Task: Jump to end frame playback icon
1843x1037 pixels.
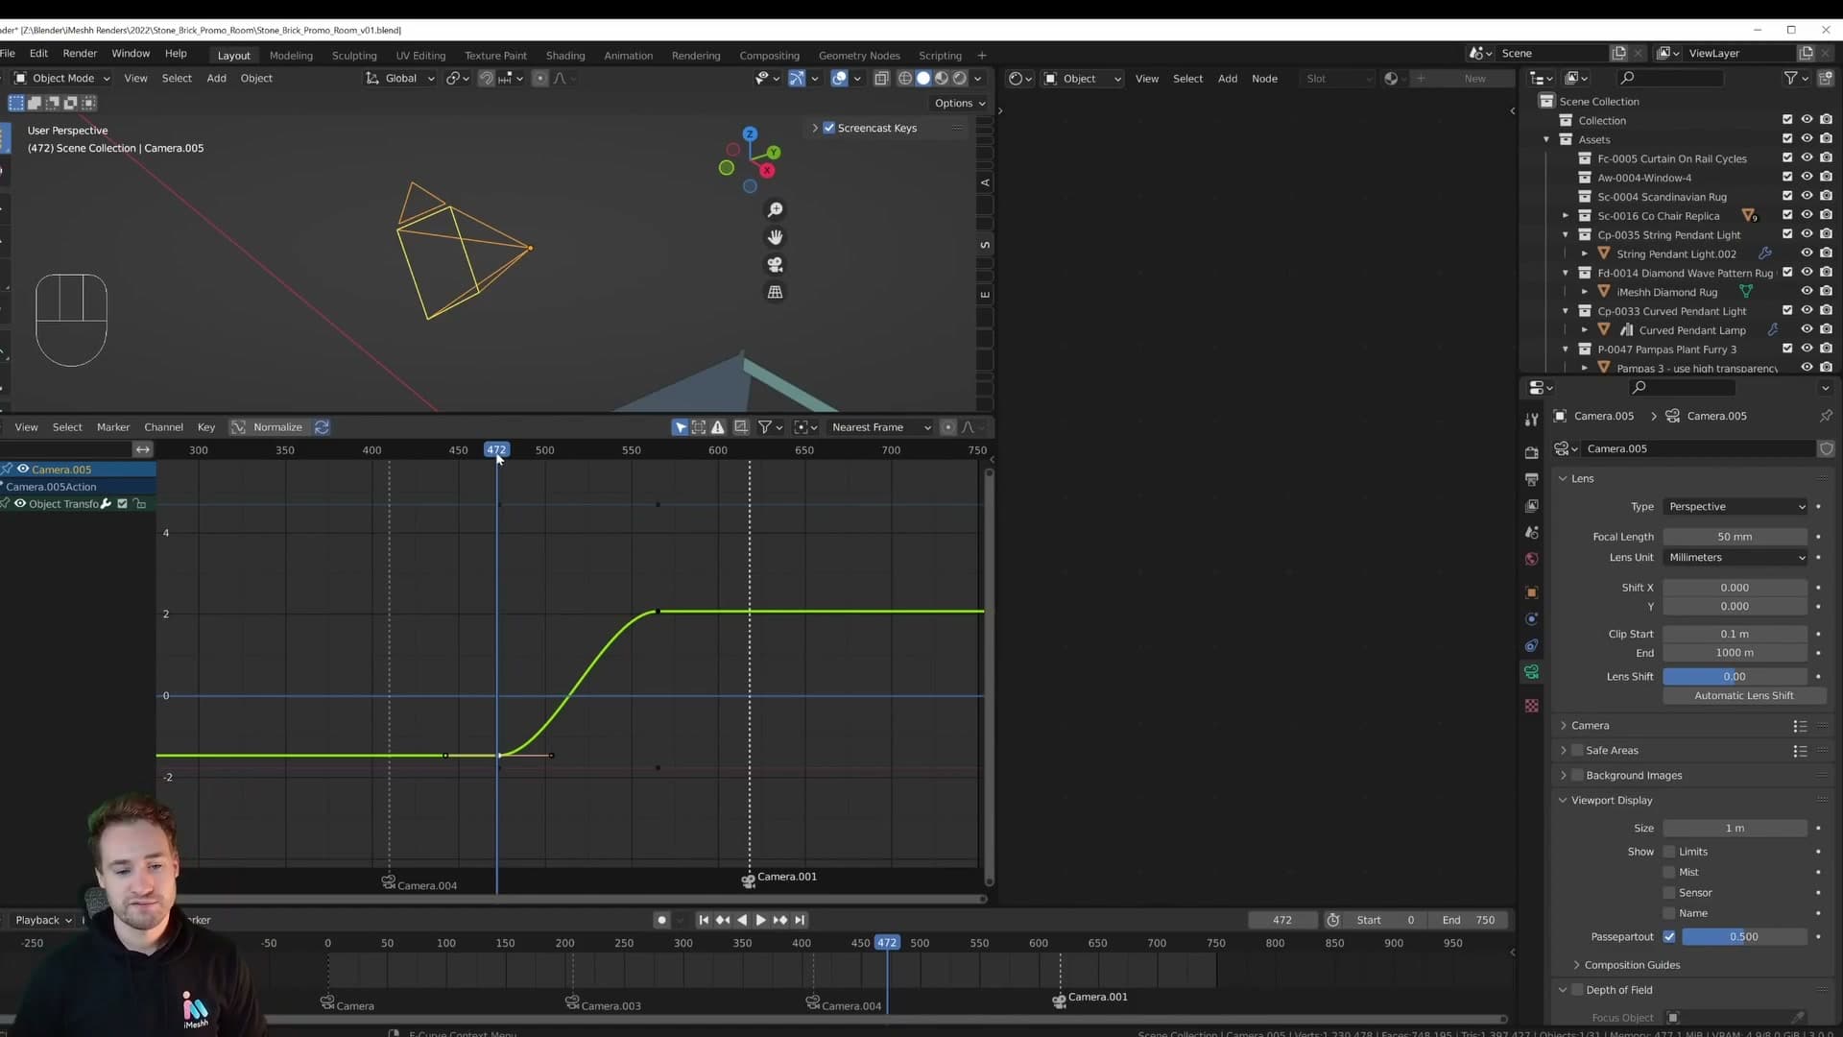Action: [x=800, y=920]
